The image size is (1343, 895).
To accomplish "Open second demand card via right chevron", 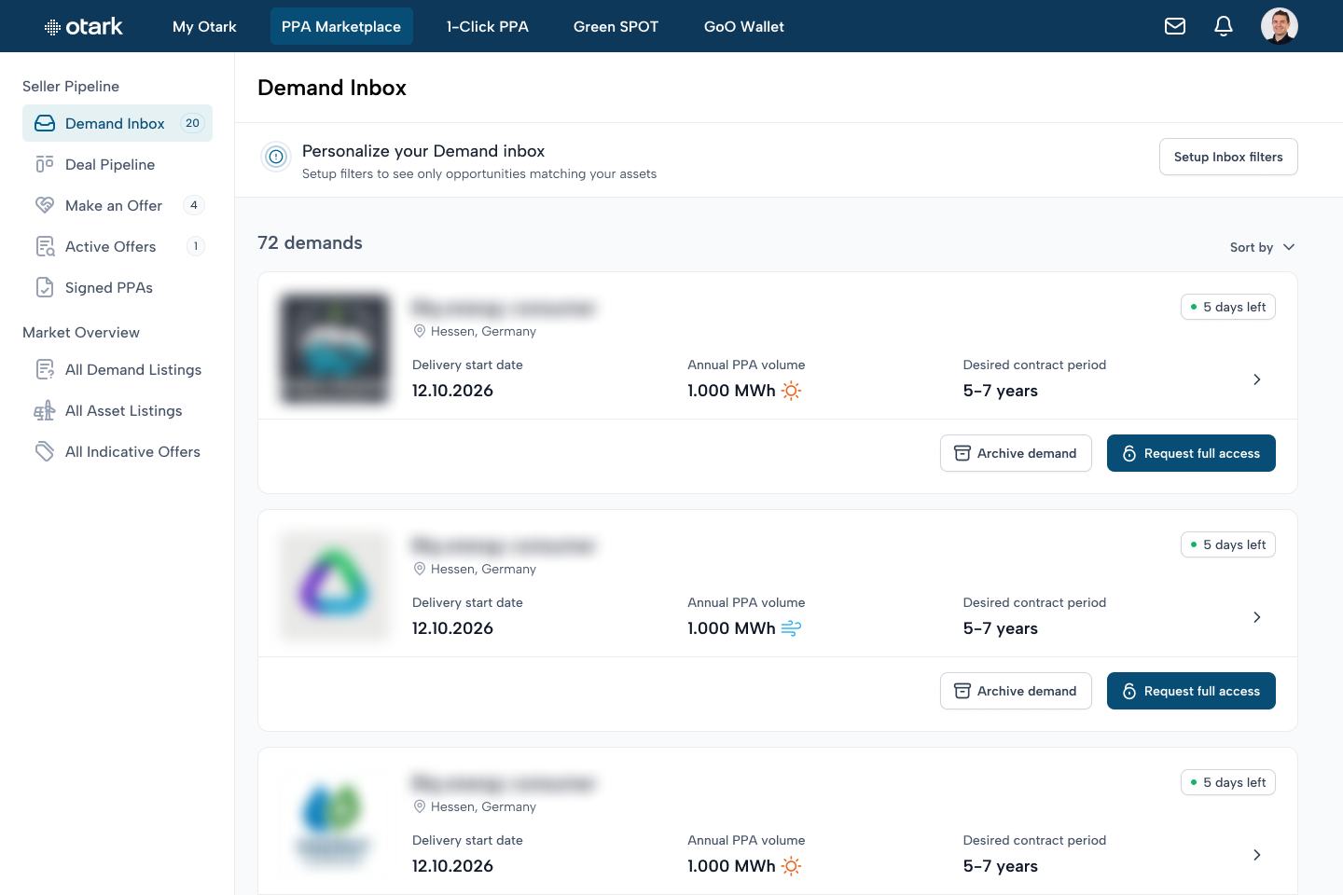I will pyautogui.click(x=1257, y=617).
